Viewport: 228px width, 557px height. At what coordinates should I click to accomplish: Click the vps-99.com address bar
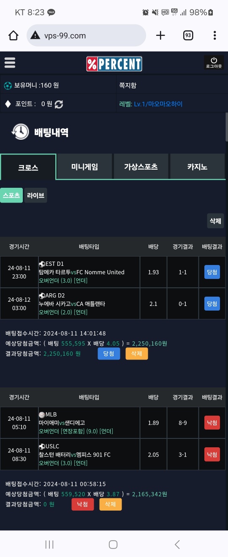86,35
